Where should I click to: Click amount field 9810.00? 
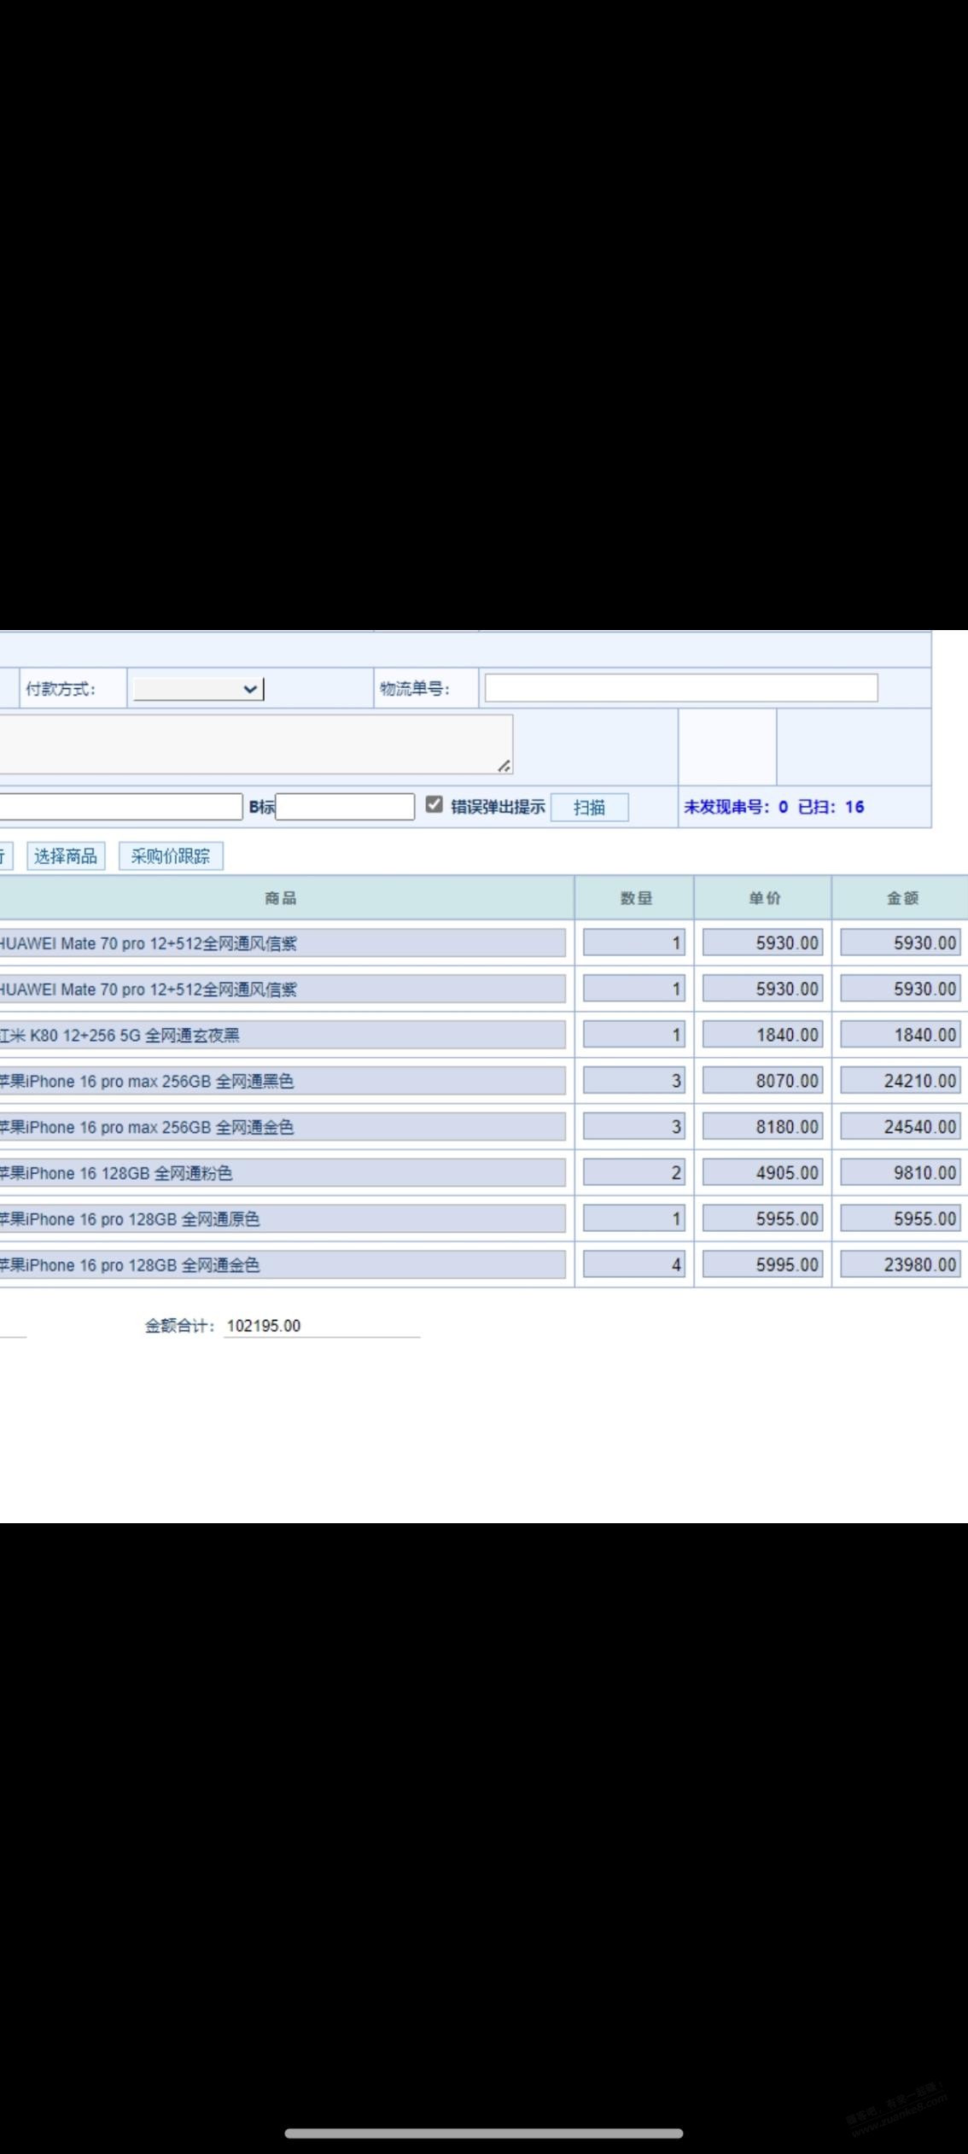(901, 1174)
